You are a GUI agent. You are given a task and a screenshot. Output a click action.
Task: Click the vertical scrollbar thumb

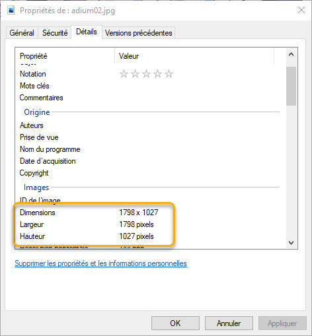[x=291, y=86]
